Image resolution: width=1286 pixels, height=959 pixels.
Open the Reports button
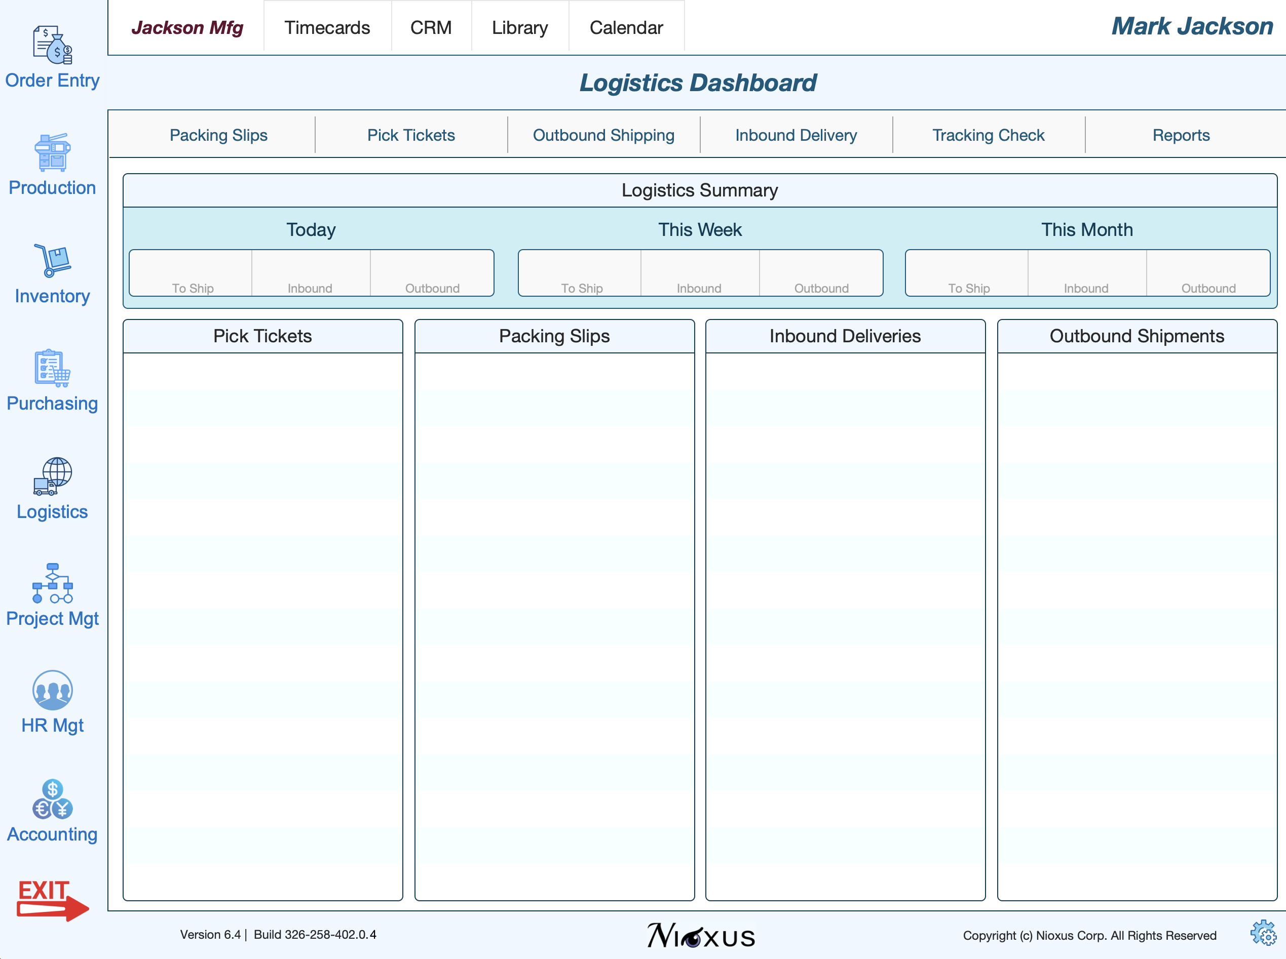pos(1181,135)
